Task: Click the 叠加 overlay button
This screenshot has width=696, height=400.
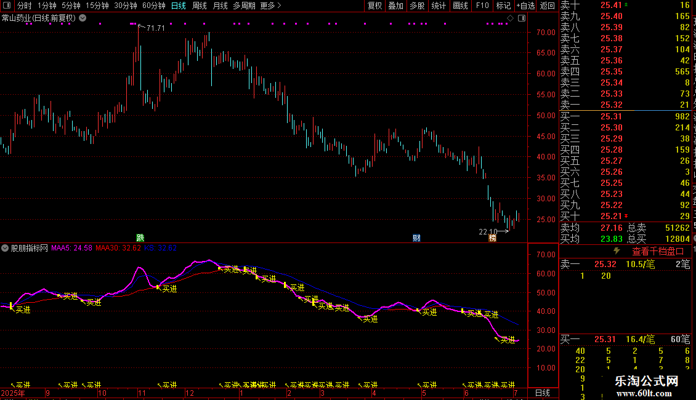Action: click(x=395, y=6)
